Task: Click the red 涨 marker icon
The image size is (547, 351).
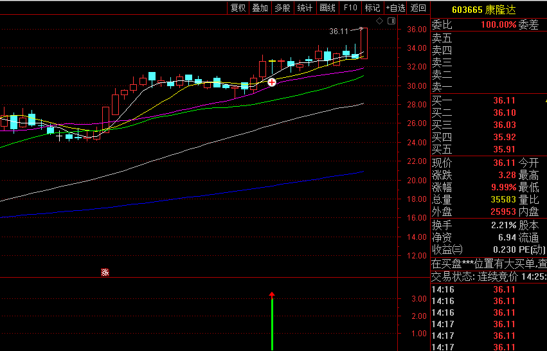Action: 105,273
